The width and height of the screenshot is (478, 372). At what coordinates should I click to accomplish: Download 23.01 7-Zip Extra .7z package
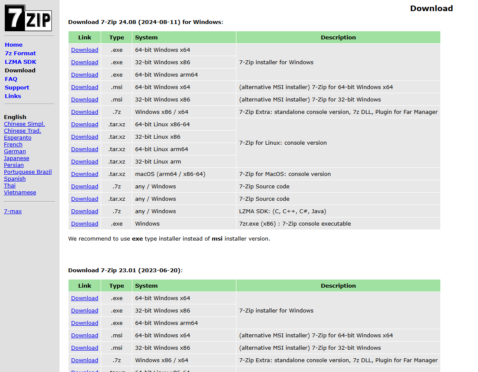pyautogui.click(x=84, y=360)
